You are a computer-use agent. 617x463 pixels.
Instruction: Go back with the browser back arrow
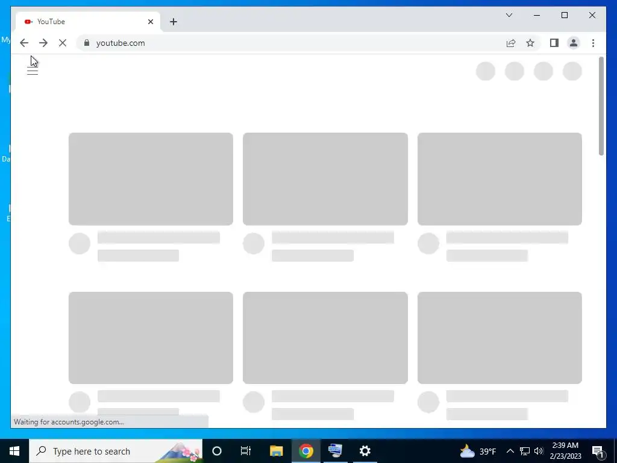click(x=24, y=43)
